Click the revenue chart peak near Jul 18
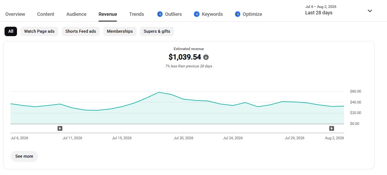The height and width of the screenshot is (175, 387). click(x=159, y=92)
